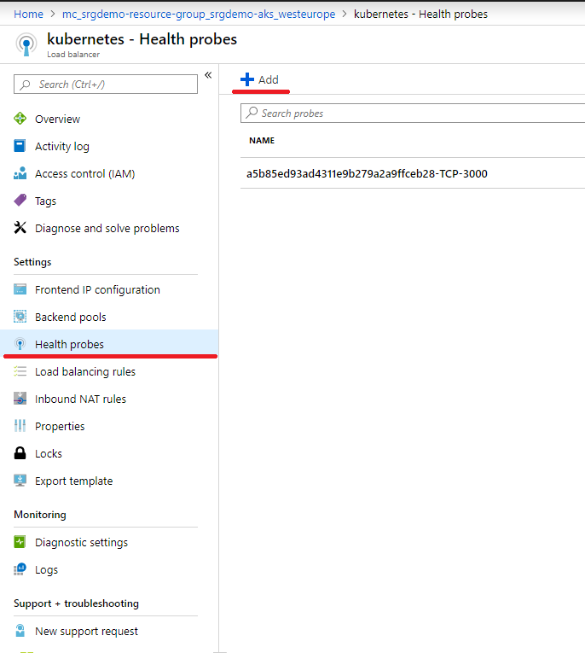The height and width of the screenshot is (653, 585).
Task: Collapse the sidebar with double chevron
Action: (x=208, y=75)
